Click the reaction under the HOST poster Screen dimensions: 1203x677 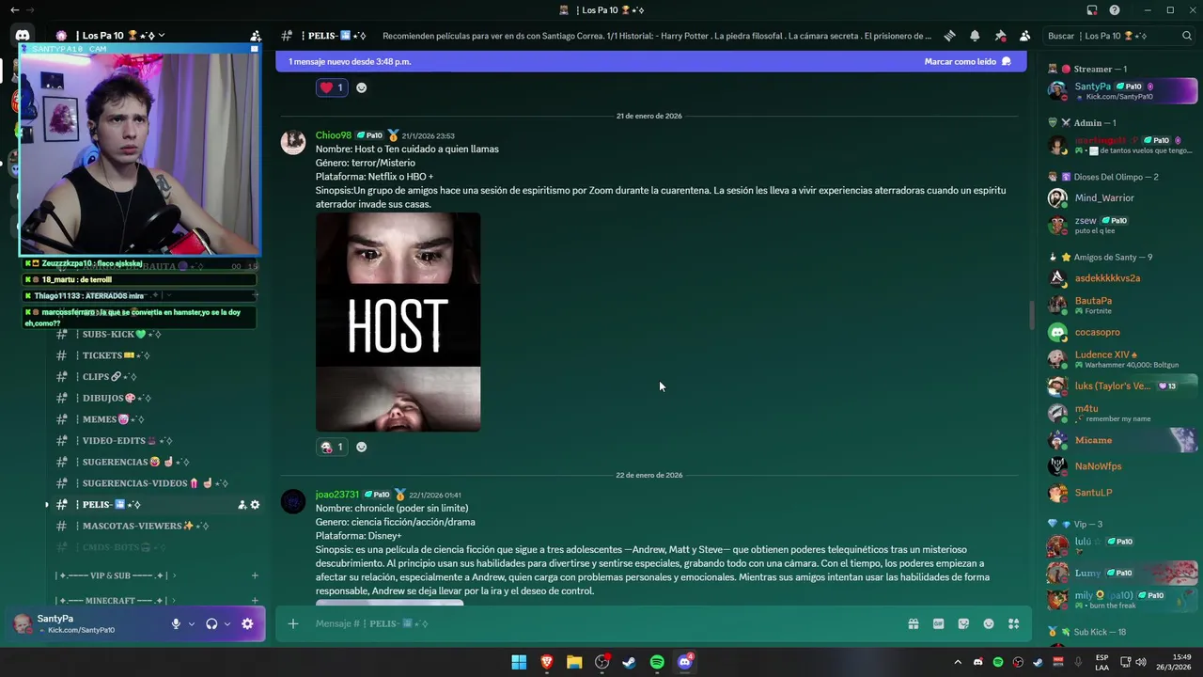332,447
